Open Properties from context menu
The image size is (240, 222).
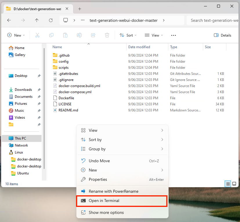click(122, 179)
